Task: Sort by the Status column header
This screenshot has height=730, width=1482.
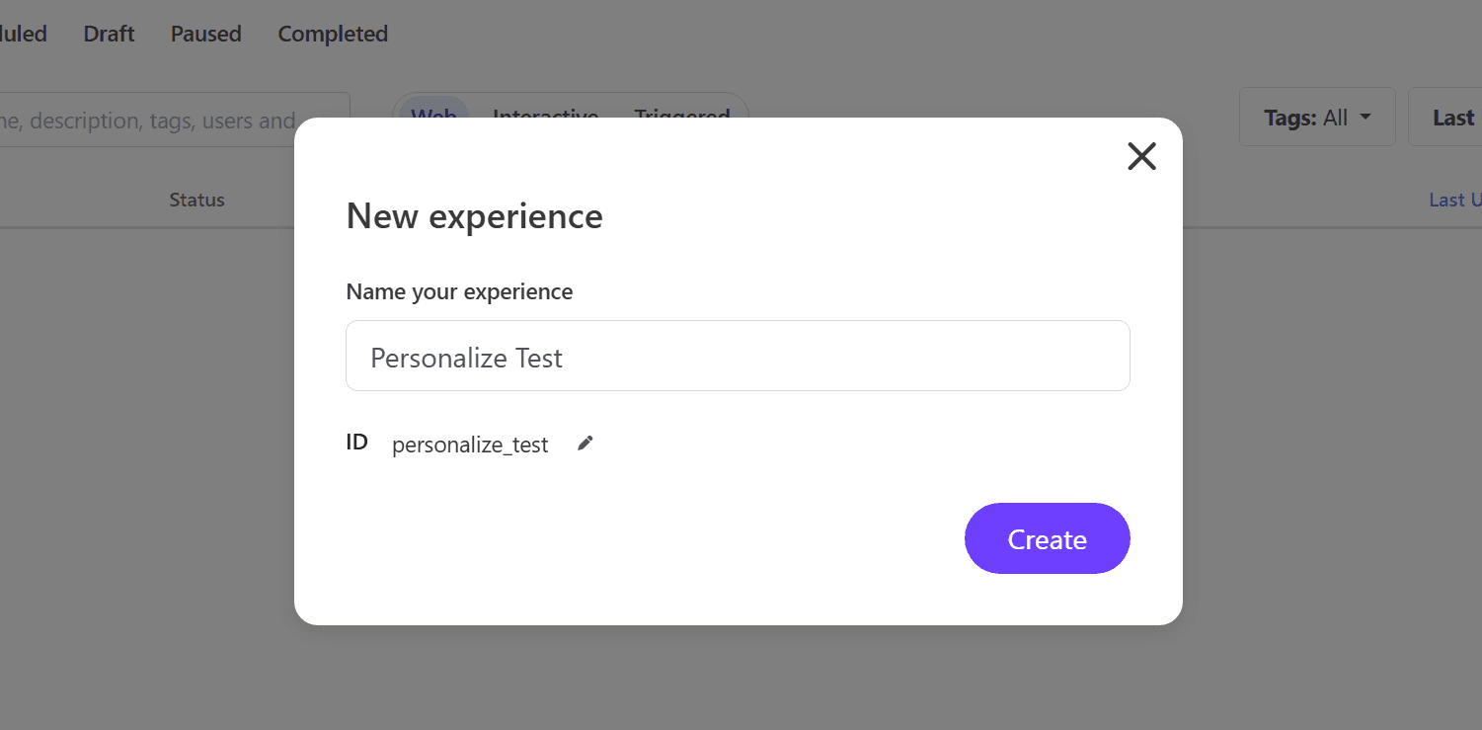Action: click(x=196, y=200)
